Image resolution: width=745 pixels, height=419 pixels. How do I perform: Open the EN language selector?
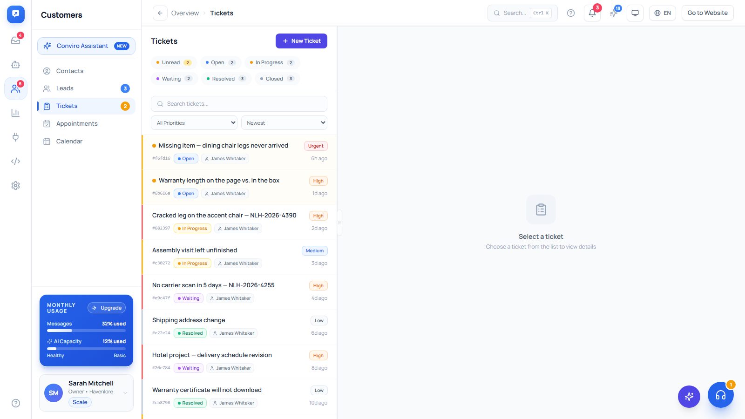point(662,13)
